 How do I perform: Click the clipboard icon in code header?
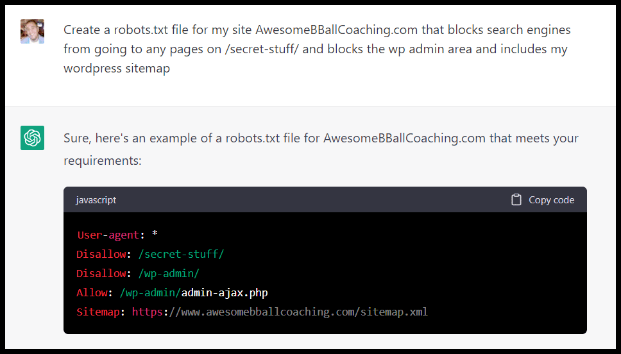point(516,200)
